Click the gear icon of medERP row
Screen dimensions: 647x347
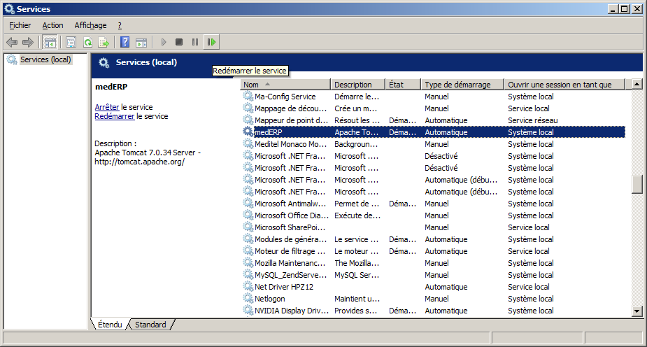pyautogui.click(x=248, y=132)
